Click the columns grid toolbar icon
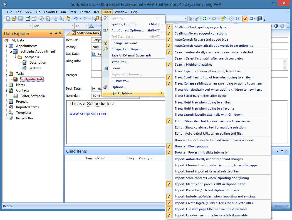Viewport: 292px width, 220px height. [x=259, y=19]
